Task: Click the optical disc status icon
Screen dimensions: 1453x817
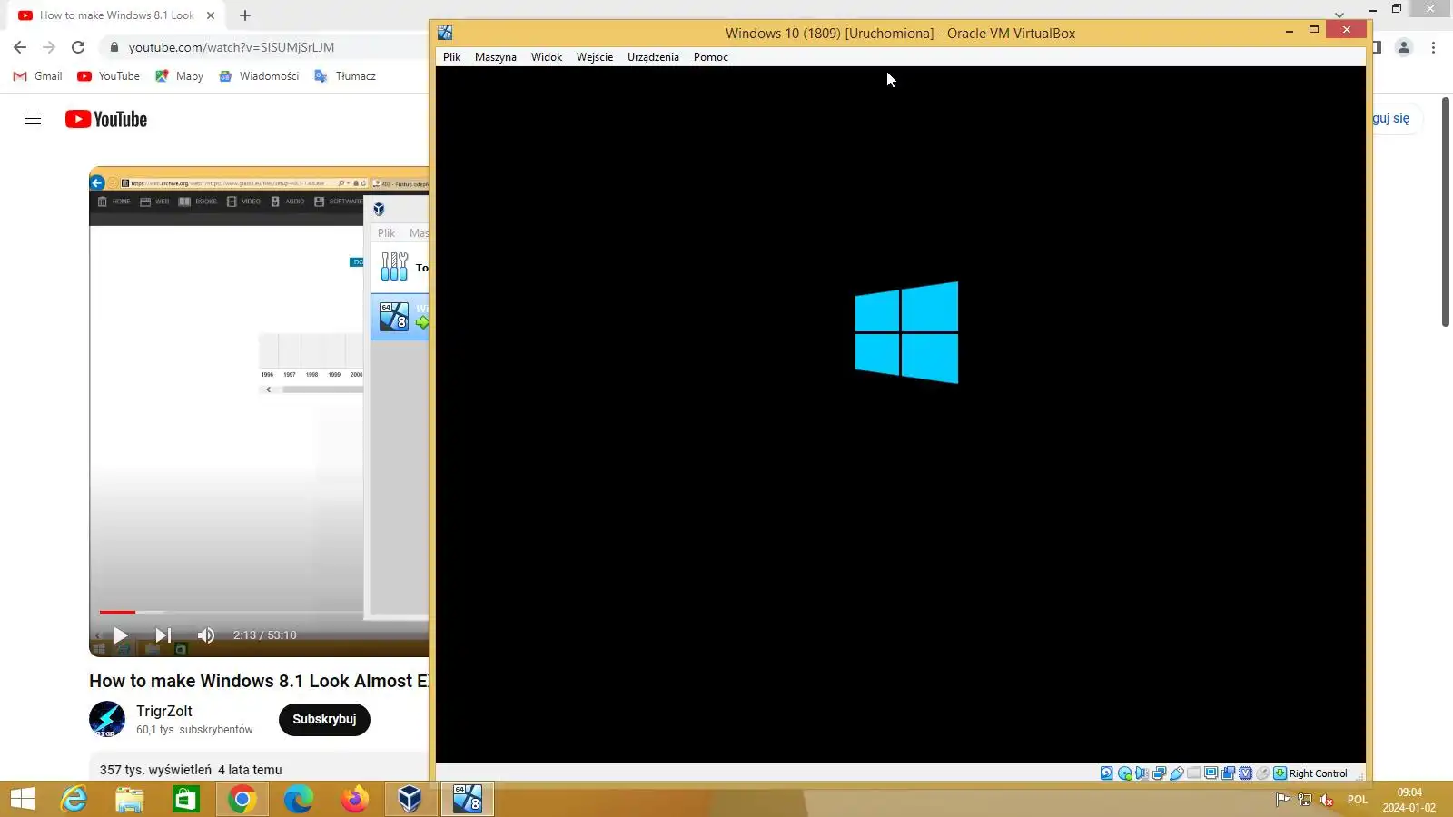Action: (x=1124, y=773)
